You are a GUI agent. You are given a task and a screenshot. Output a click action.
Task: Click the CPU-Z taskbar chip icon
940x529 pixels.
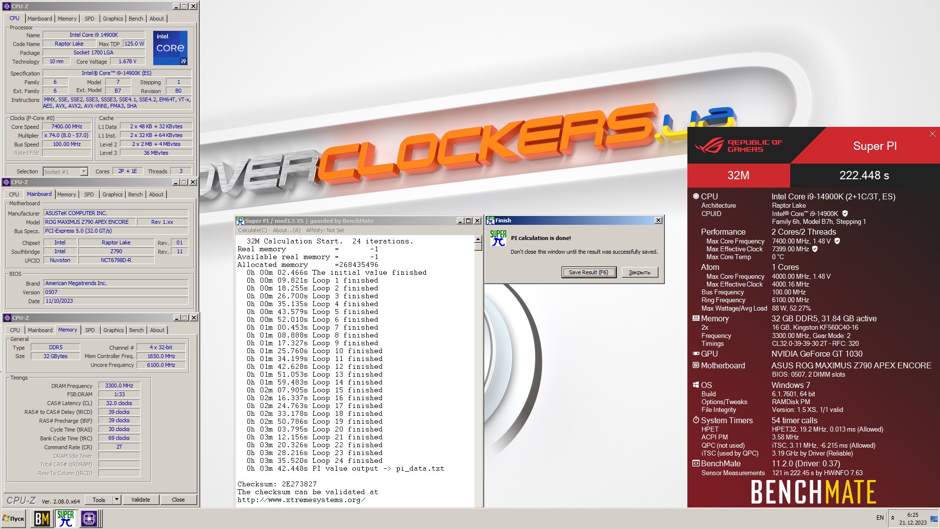89,518
